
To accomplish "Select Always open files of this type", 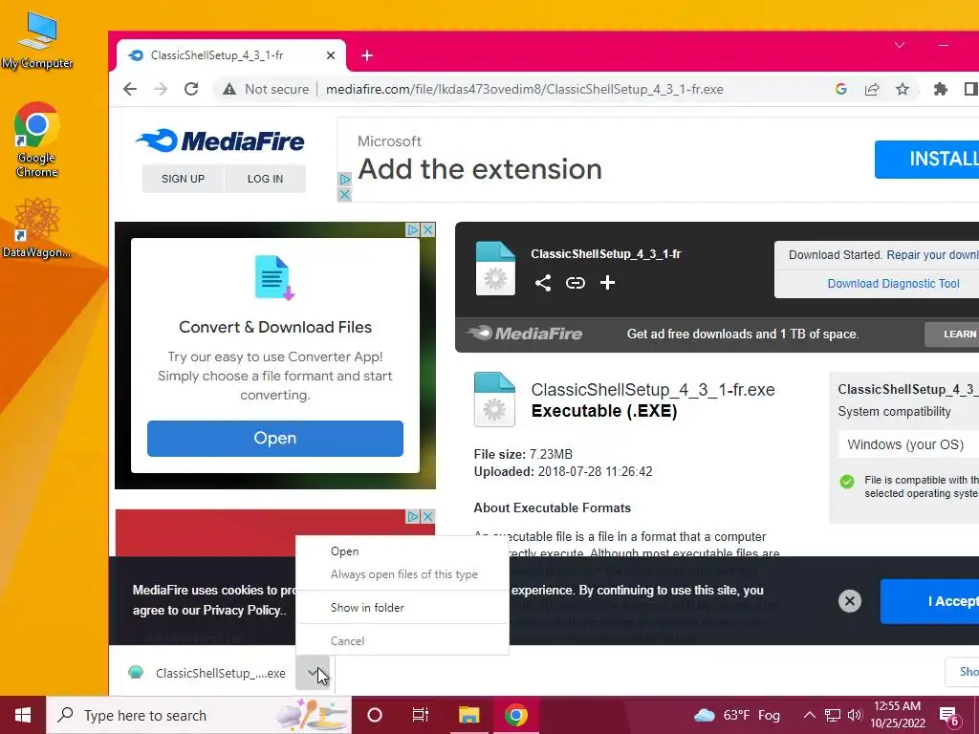I will point(404,574).
